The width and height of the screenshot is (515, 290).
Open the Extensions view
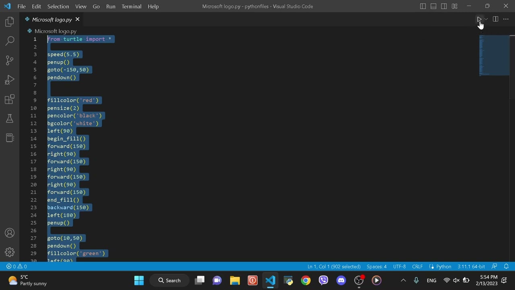(10, 99)
